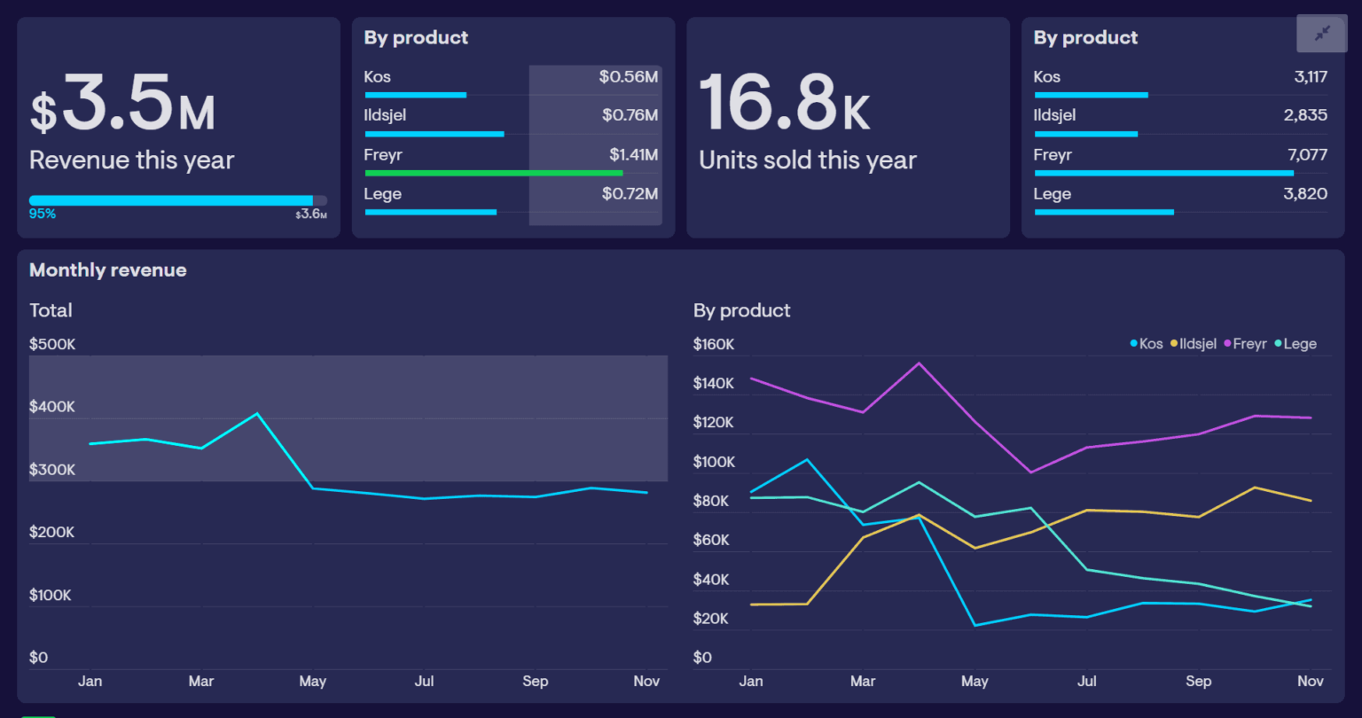Click the yellow Ildsjel legend dot

pos(1175,344)
